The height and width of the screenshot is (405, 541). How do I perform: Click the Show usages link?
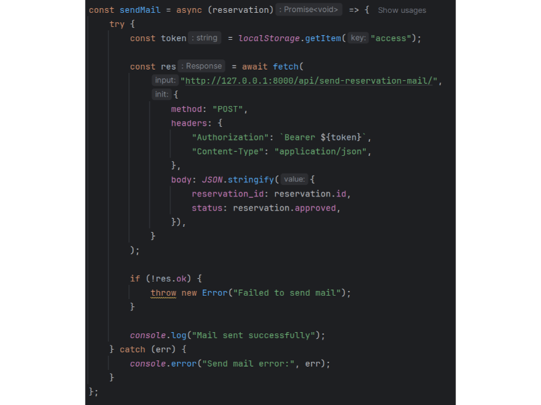402,10
